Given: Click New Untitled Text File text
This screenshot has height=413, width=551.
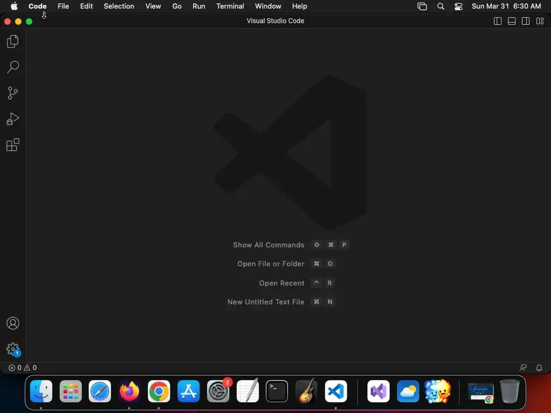Looking at the screenshot, I should (x=266, y=302).
